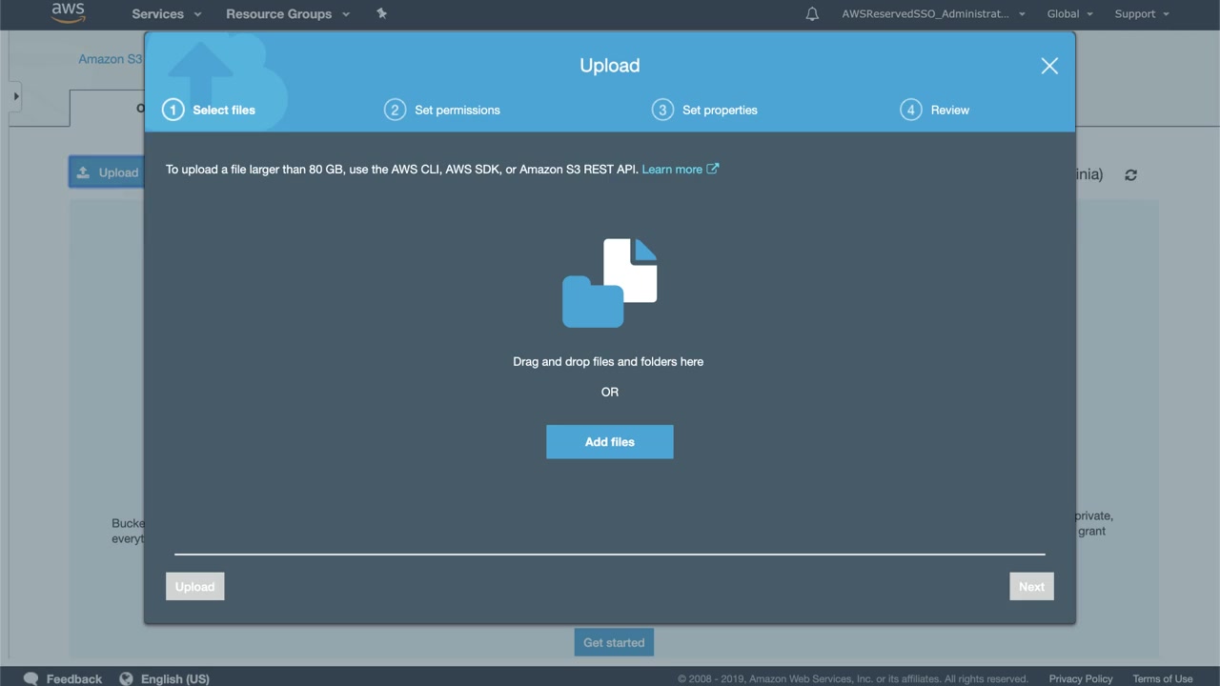Click step 4 circle number icon
Viewport: 1220px width, 686px height.
pyautogui.click(x=910, y=110)
